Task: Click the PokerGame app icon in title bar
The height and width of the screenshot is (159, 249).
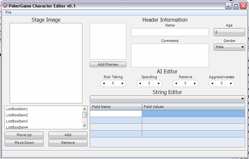Action: click(x=5, y=5)
